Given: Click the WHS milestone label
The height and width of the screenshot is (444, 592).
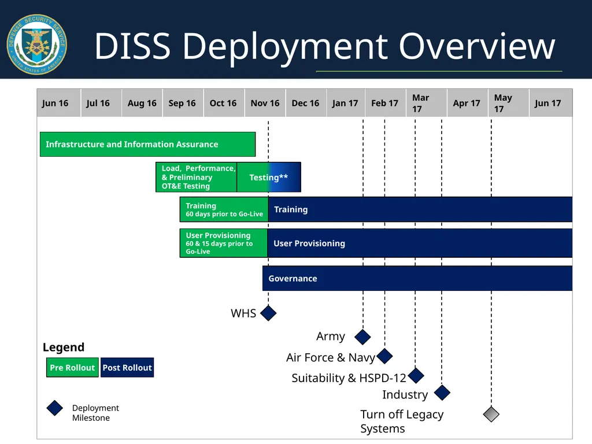Looking at the screenshot, I should [x=243, y=313].
